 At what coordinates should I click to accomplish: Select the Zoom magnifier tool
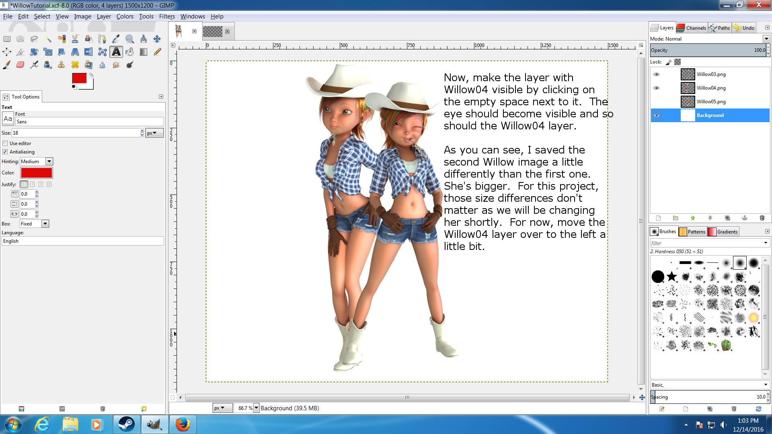pos(129,39)
